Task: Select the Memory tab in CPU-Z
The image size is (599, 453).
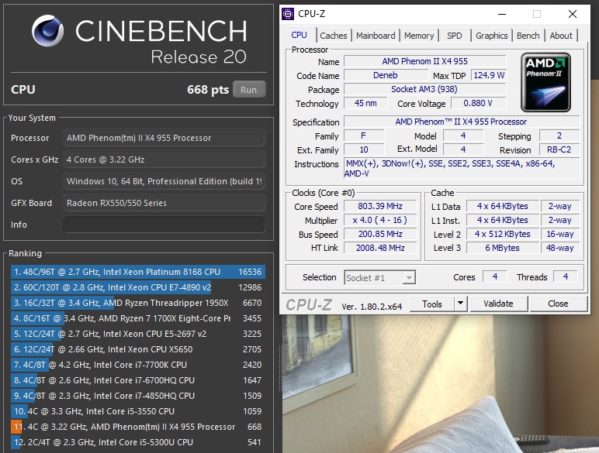Action: [419, 36]
